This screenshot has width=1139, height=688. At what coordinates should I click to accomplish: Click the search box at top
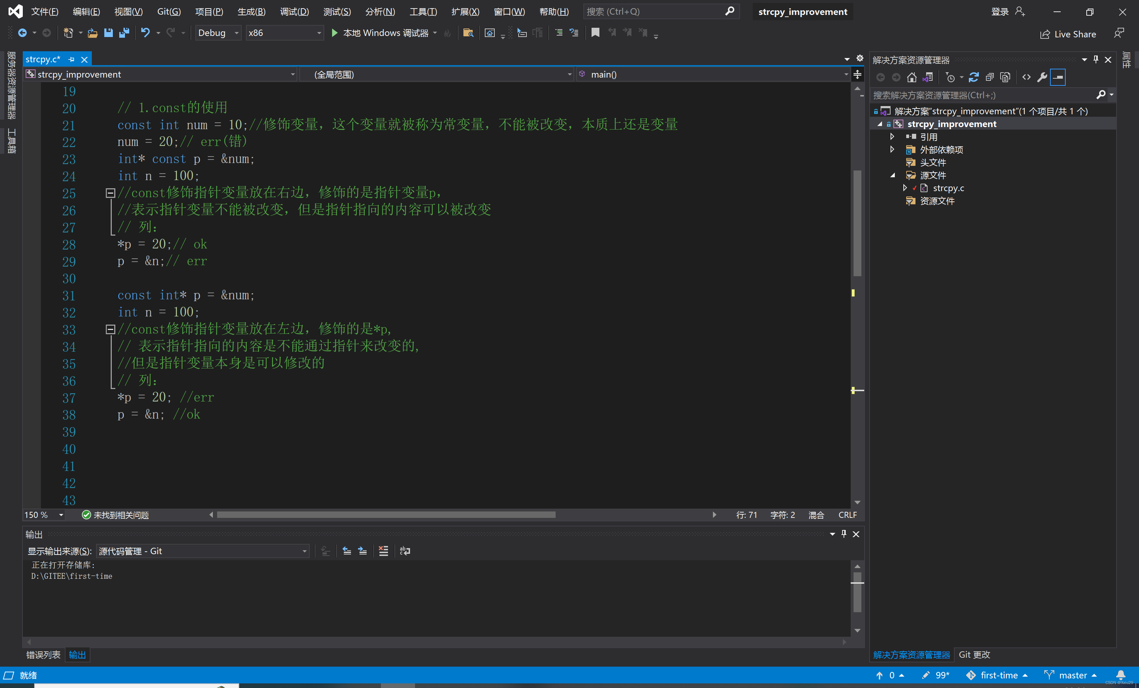coord(656,11)
